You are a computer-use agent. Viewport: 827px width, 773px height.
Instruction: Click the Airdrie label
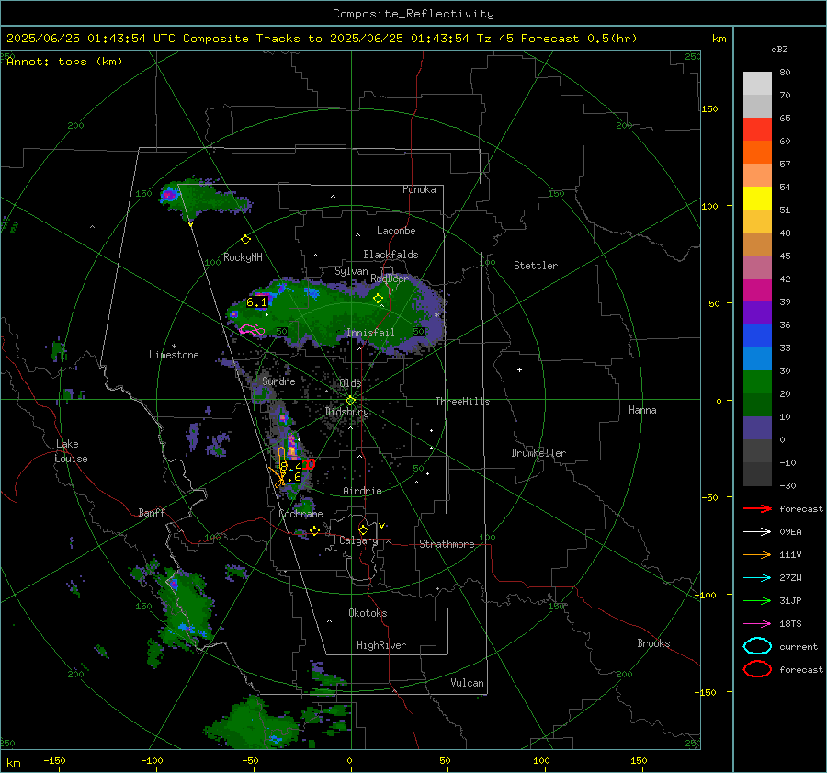coord(362,491)
